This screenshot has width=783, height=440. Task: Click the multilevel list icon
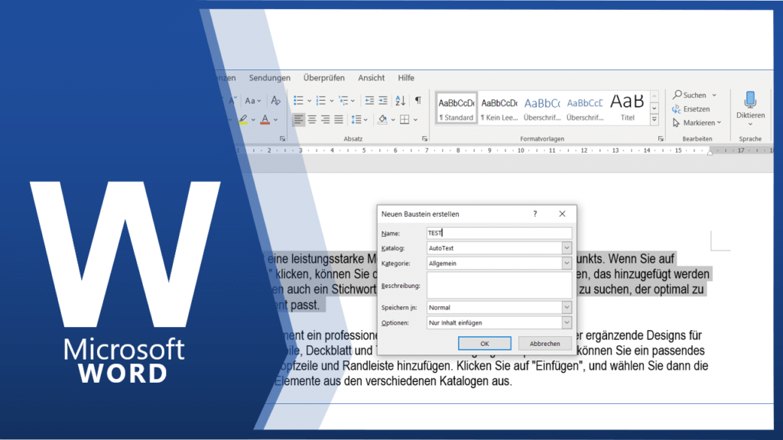pos(343,101)
